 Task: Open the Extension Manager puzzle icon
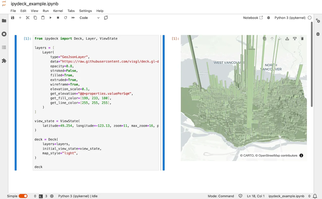(x=4, y=61)
